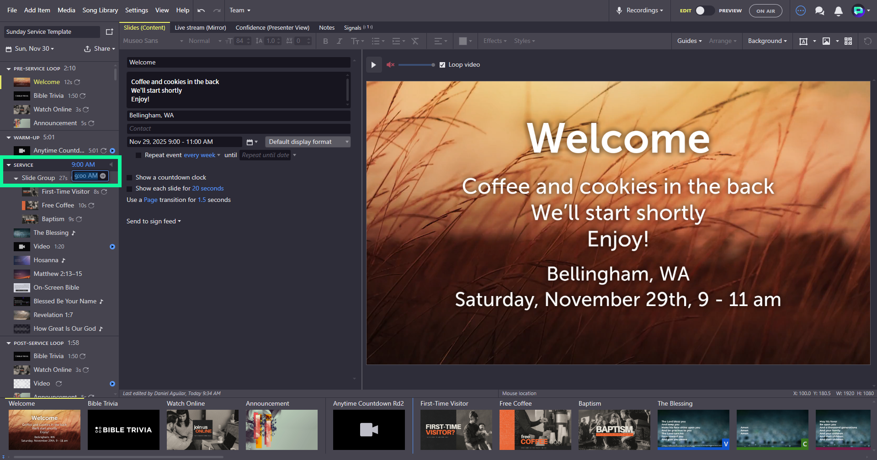The width and height of the screenshot is (877, 460).
Task: Collapse the Warm-Up section
Action: click(x=9, y=137)
